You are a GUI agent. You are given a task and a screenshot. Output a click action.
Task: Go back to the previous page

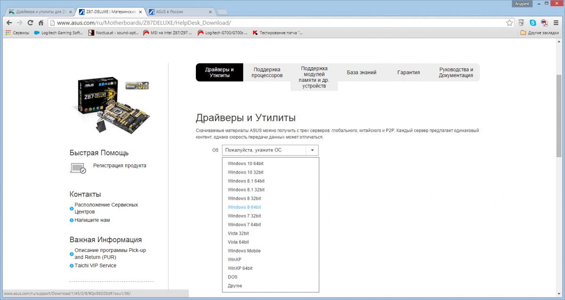tap(9, 23)
